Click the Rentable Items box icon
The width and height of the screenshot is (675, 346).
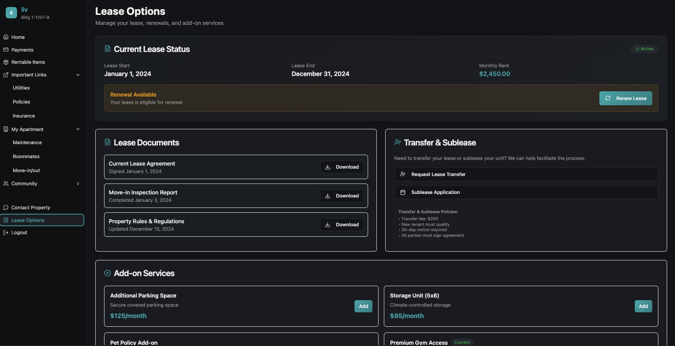tap(6, 62)
